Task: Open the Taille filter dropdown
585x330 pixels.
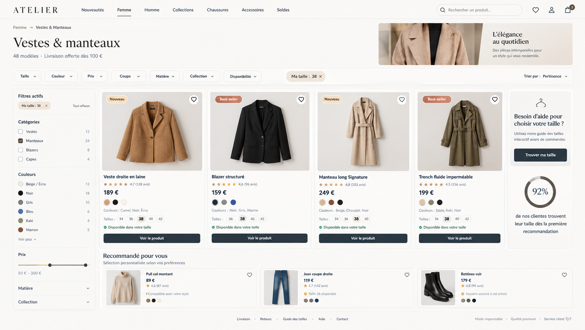Action: point(28,76)
